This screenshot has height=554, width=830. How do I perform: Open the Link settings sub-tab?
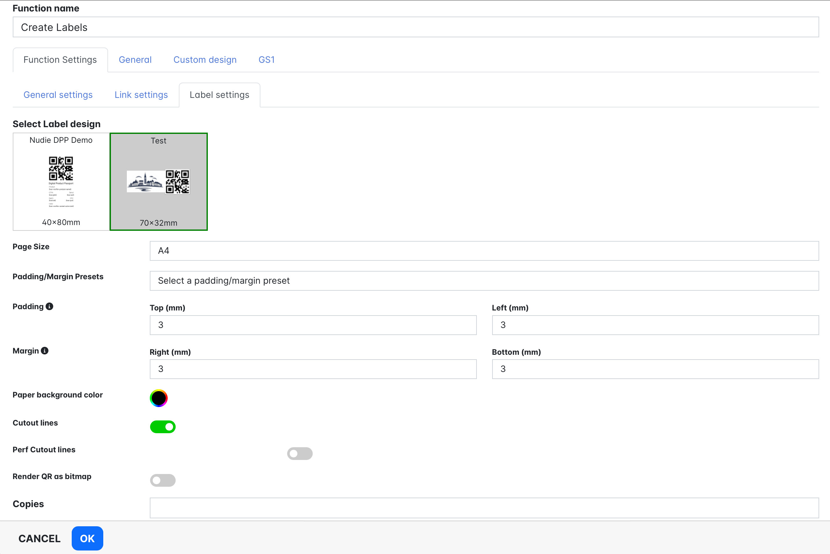tap(141, 95)
